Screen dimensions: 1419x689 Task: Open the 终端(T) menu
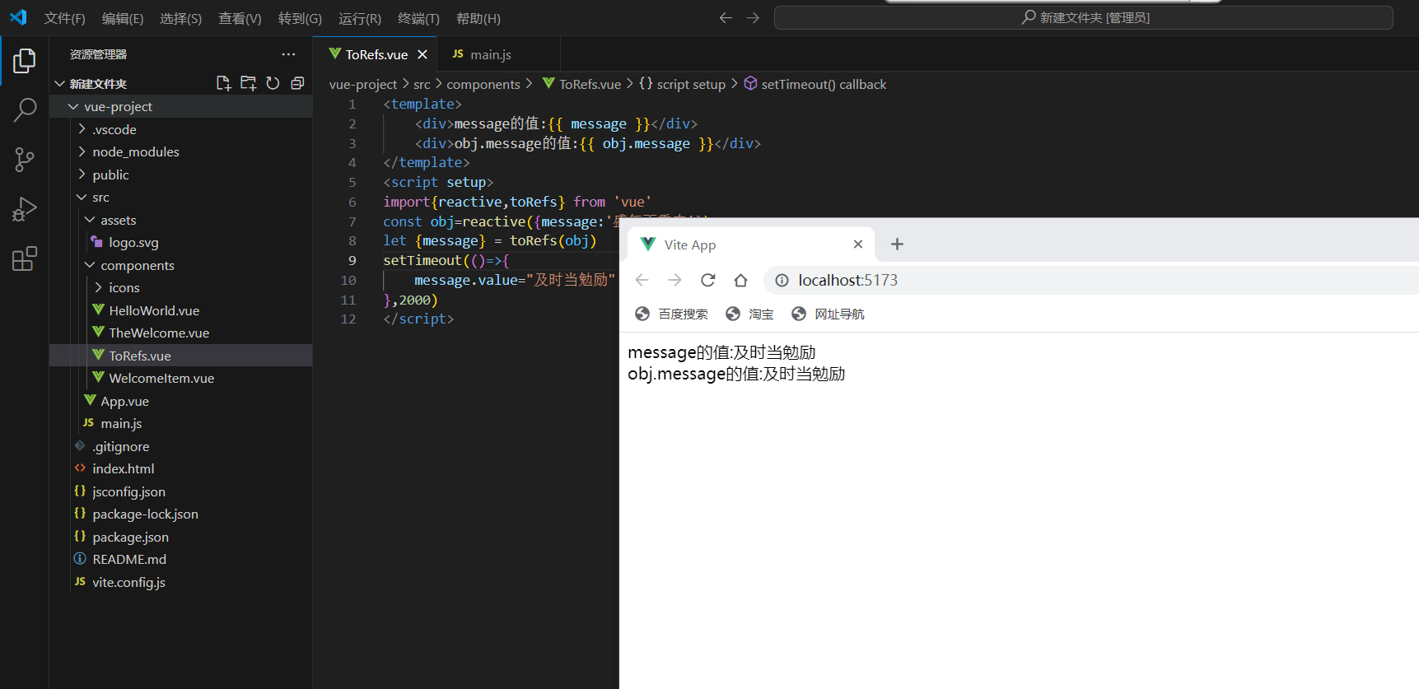click(x=418, y=18)
